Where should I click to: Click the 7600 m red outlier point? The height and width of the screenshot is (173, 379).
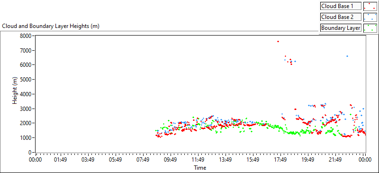[x=278, y=41]
